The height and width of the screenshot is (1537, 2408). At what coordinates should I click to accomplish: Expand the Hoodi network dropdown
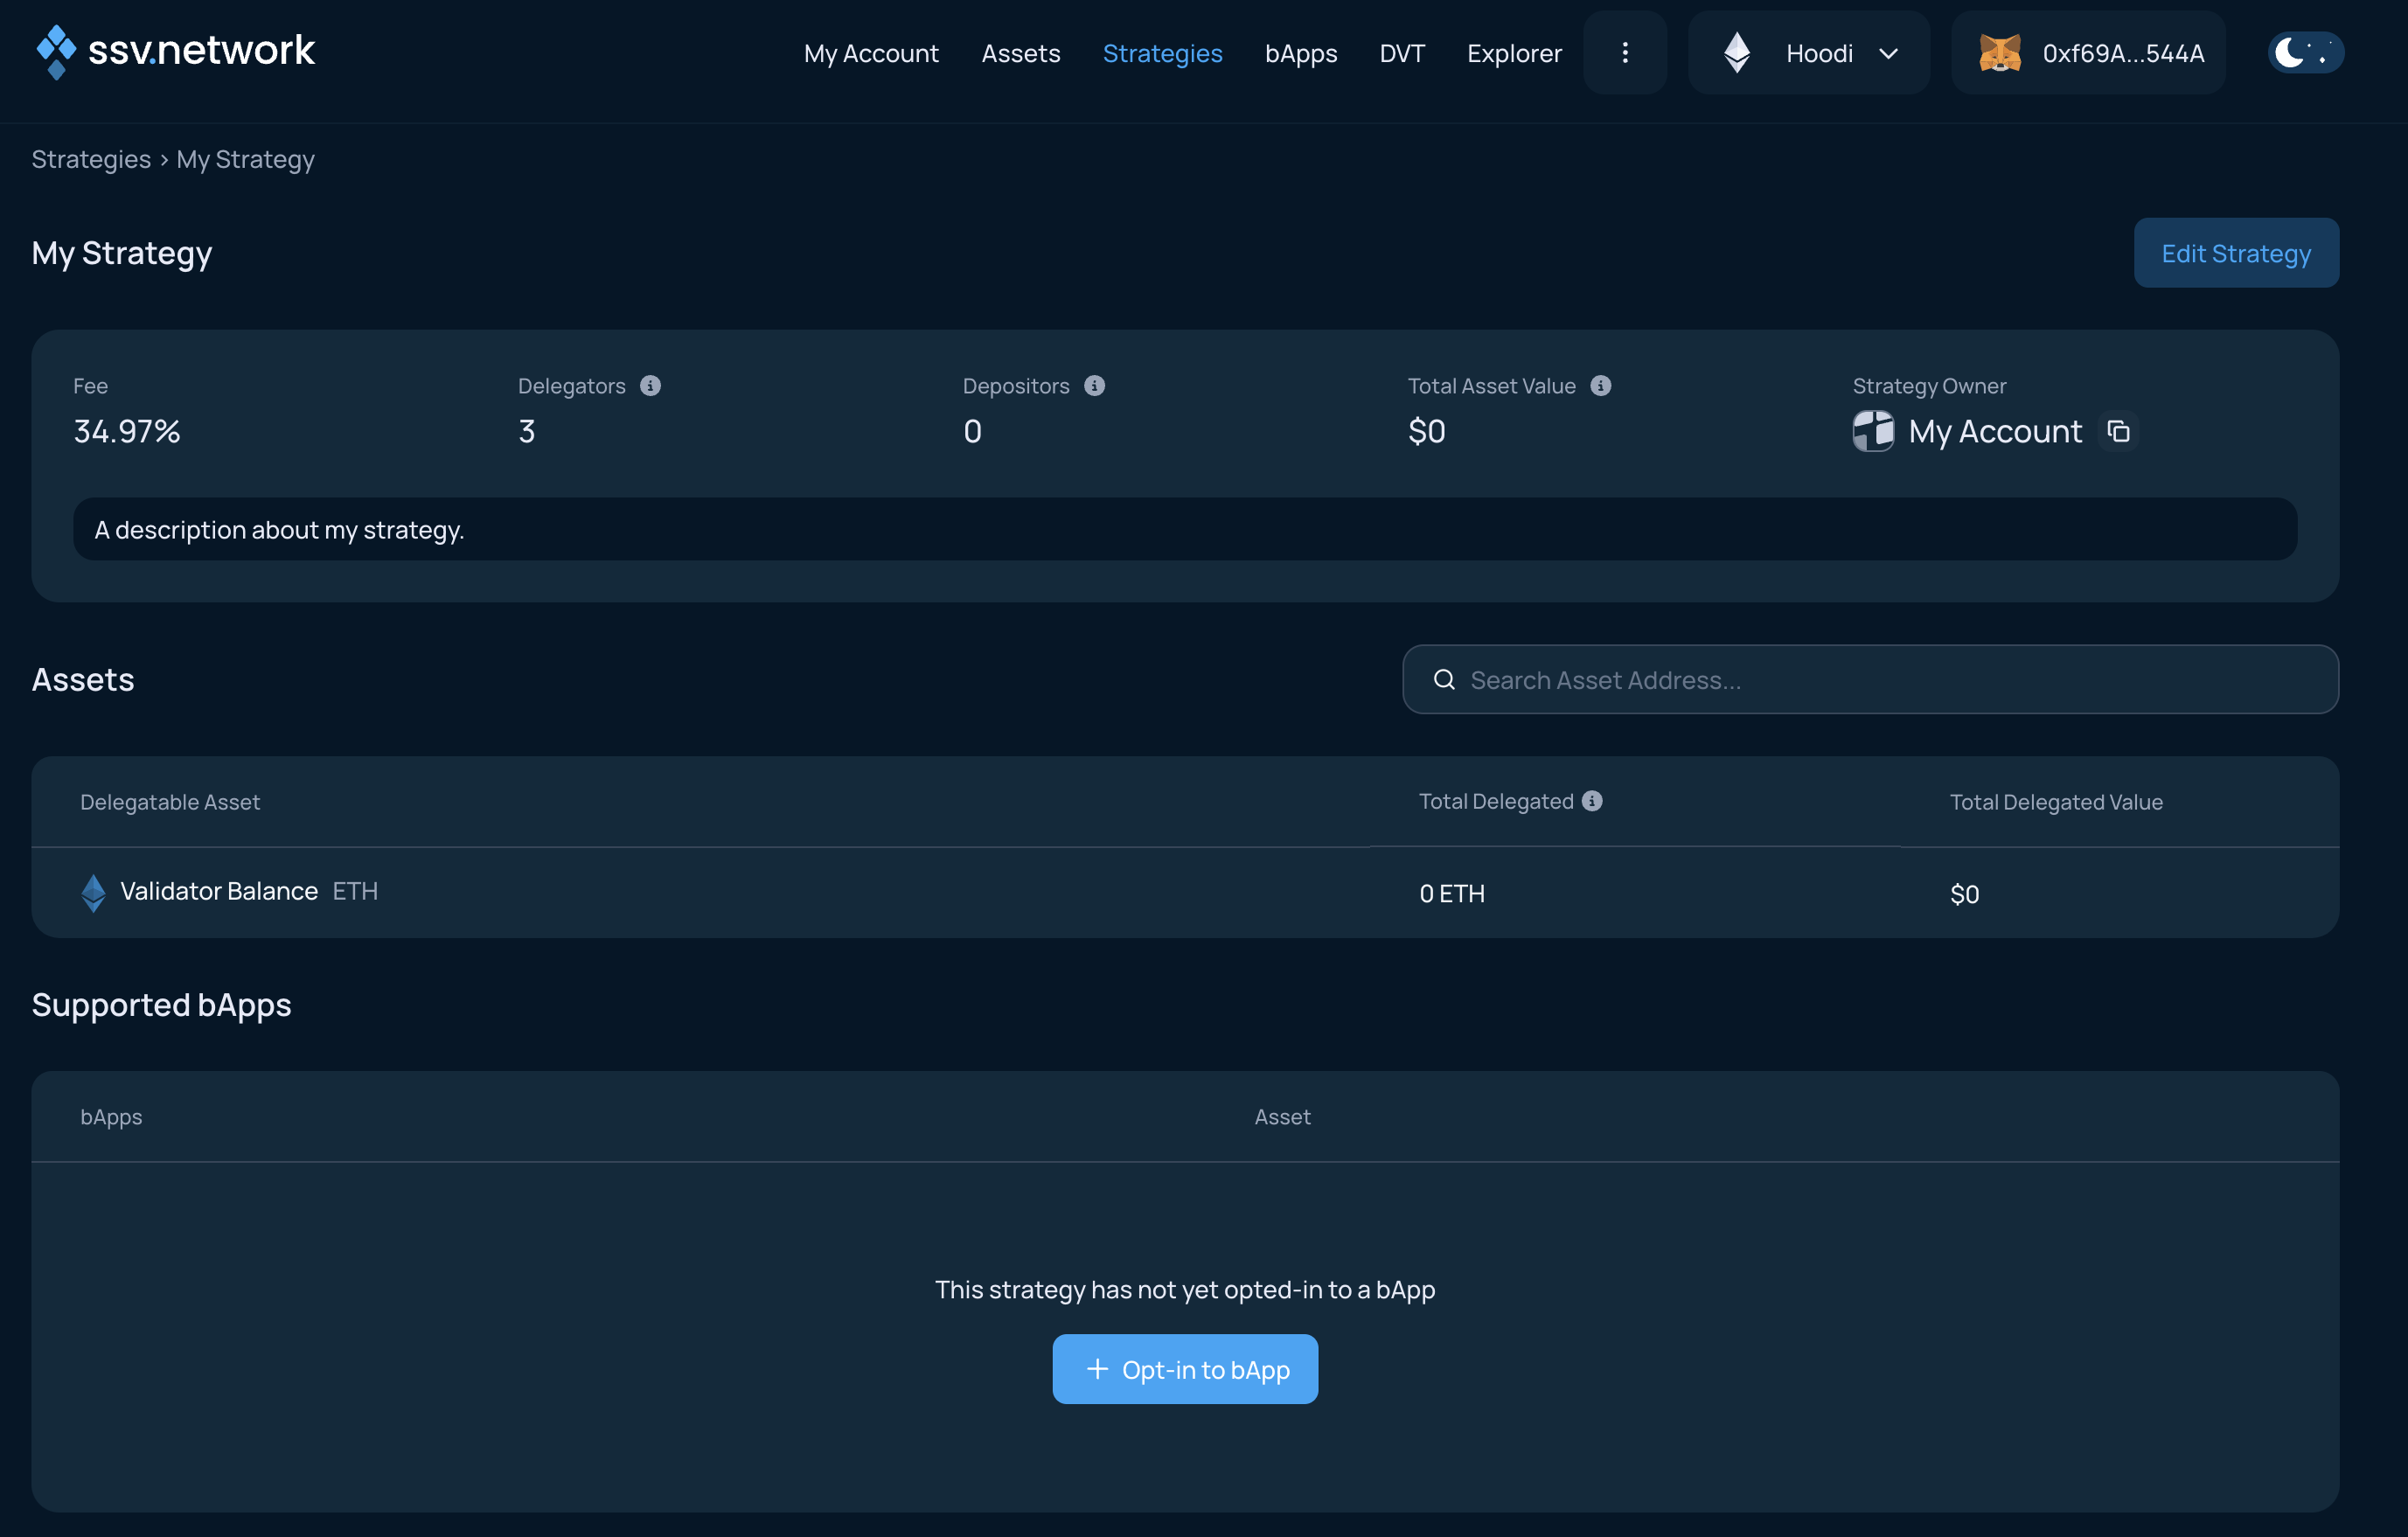(1809, 53)
